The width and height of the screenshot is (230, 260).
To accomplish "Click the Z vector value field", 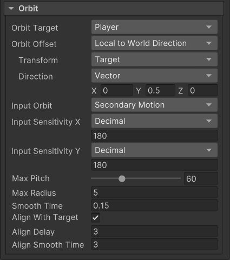I will (x=203, y=90).
